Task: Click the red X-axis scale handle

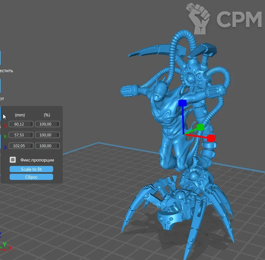Action: click(211, 138)
